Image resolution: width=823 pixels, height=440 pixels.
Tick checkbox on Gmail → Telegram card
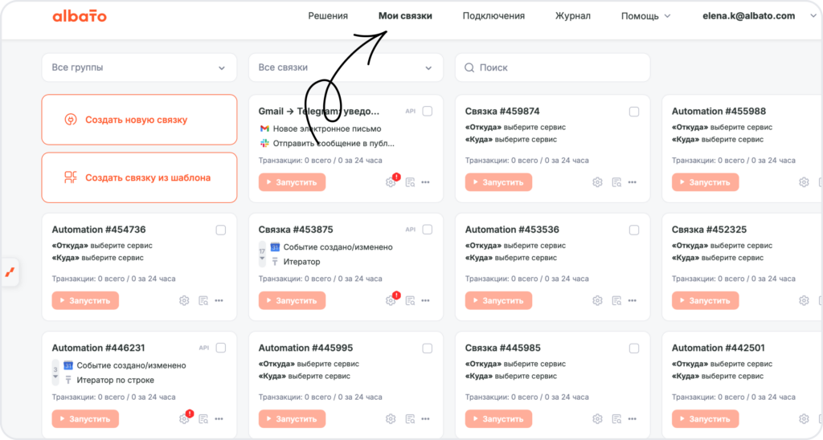[428, 111]
